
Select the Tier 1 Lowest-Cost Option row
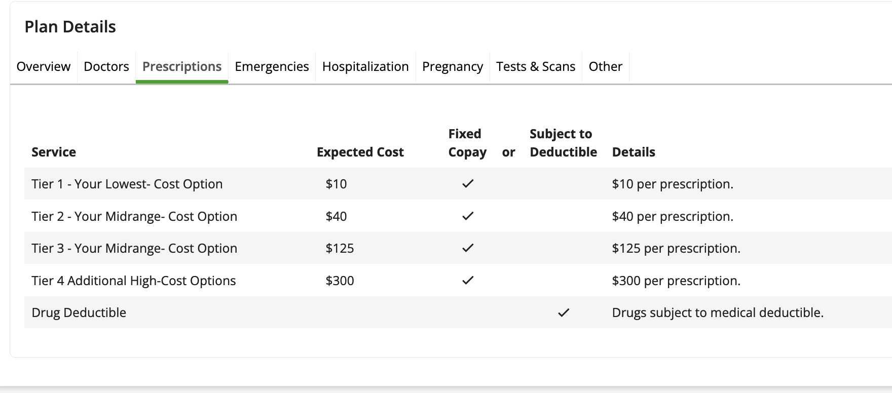[127, 184]
